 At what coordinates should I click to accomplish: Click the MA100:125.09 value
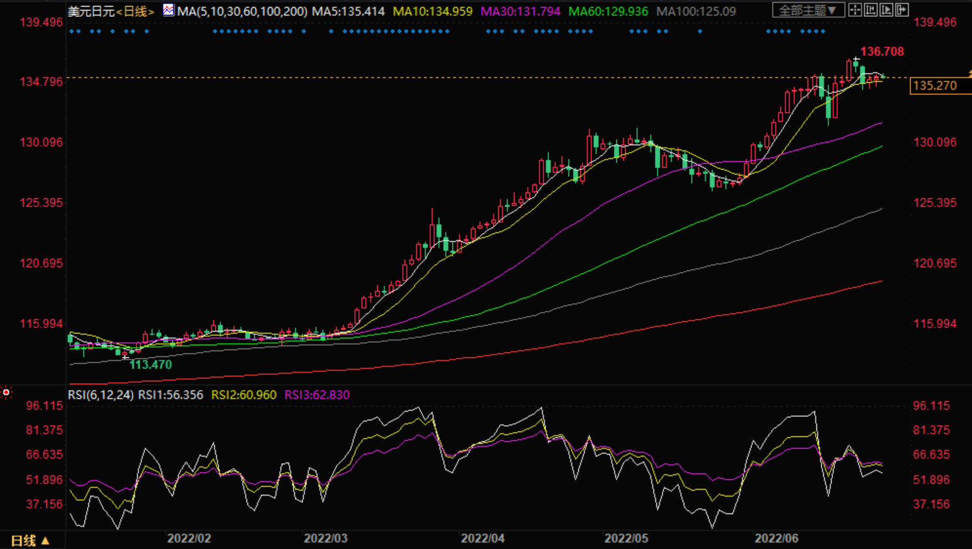tap(696, 11)
